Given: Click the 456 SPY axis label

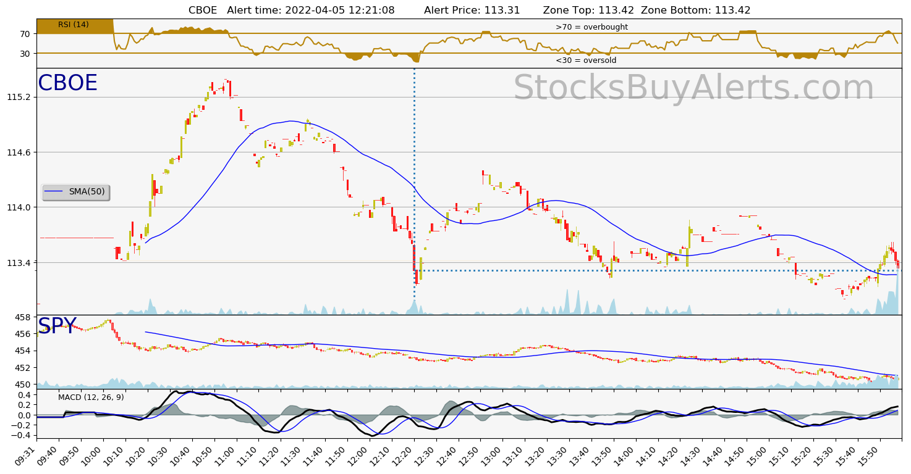Looking at the screenshot, I should coord(23,334).
